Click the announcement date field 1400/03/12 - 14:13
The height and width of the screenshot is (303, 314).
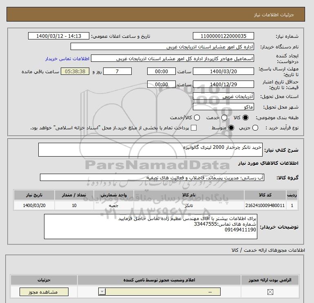click(59, 36)
